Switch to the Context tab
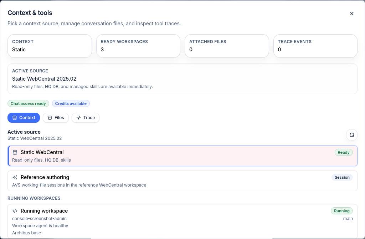 24,118
